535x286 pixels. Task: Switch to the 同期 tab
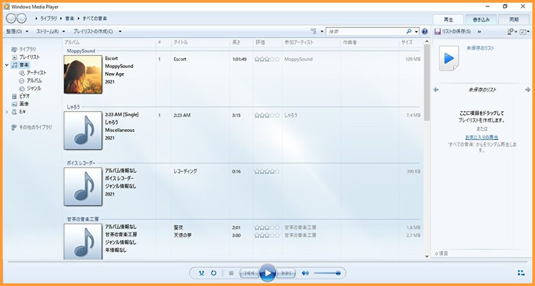514,20
